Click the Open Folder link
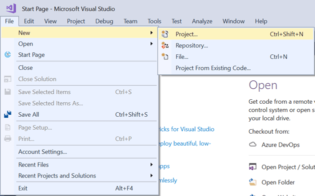The image size is (315, 196). (278, 183)
